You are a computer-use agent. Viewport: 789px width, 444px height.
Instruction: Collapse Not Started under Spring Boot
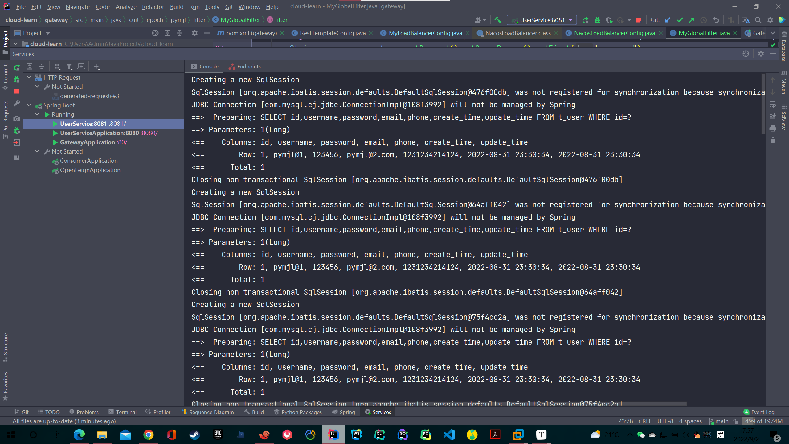coord(37,151)
